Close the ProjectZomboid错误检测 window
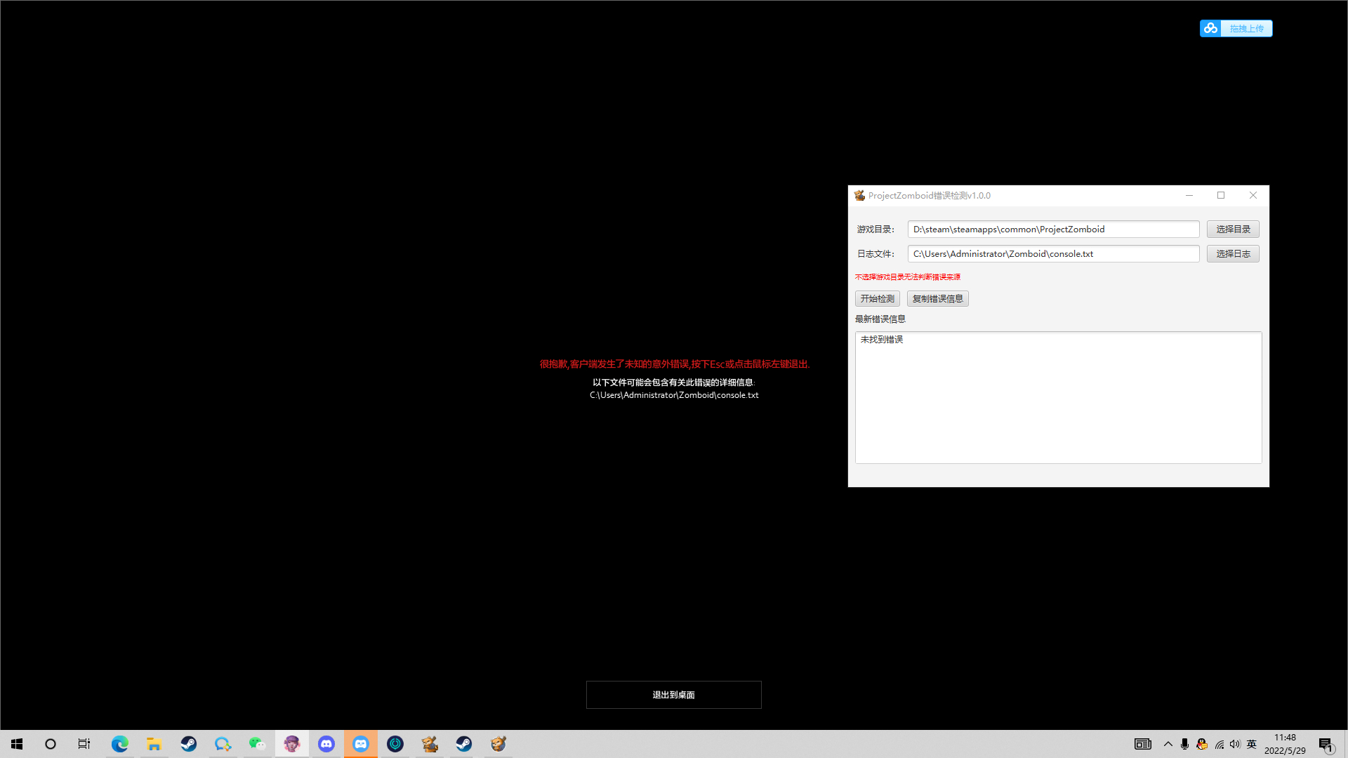This screenshot has height=758, width=1348. 1253,195
